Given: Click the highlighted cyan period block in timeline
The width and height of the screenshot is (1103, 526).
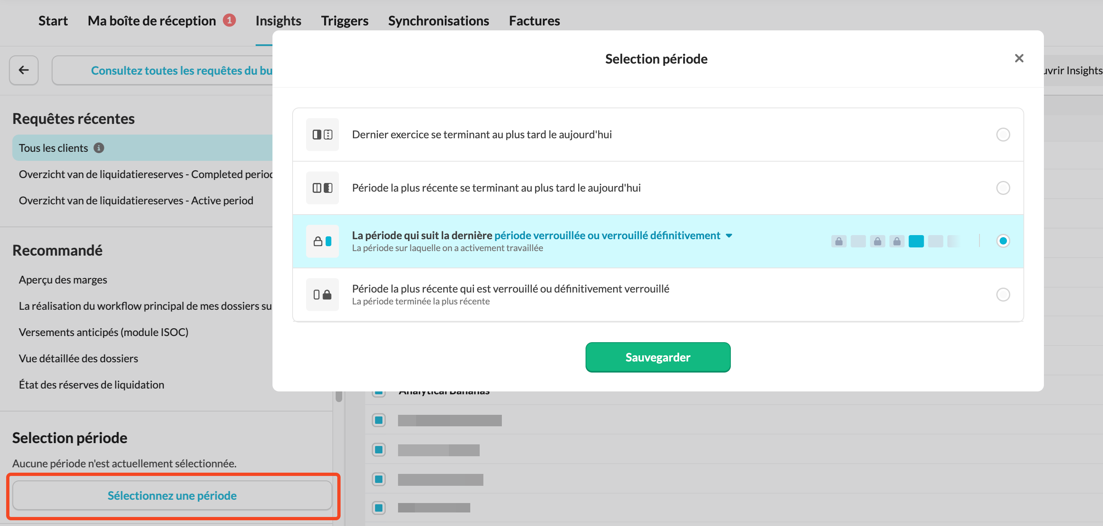Looking at the screenshot, I should click(x=916, y=241).
